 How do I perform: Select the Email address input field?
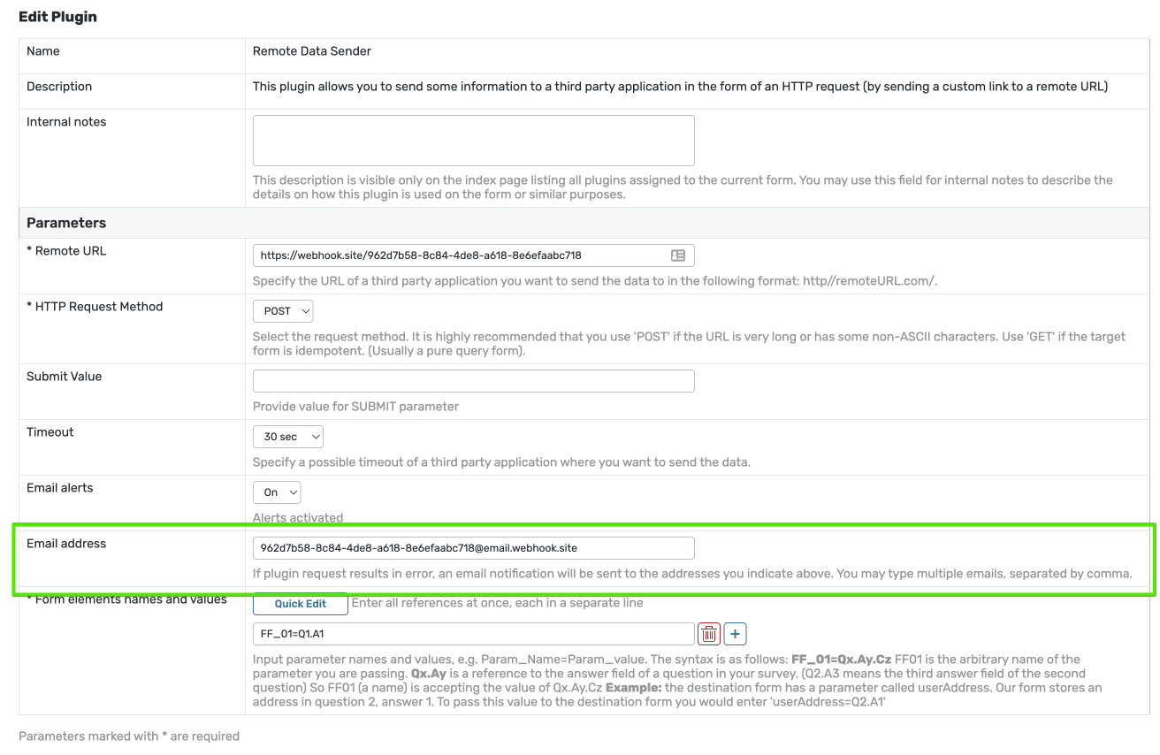pos(473,547)
